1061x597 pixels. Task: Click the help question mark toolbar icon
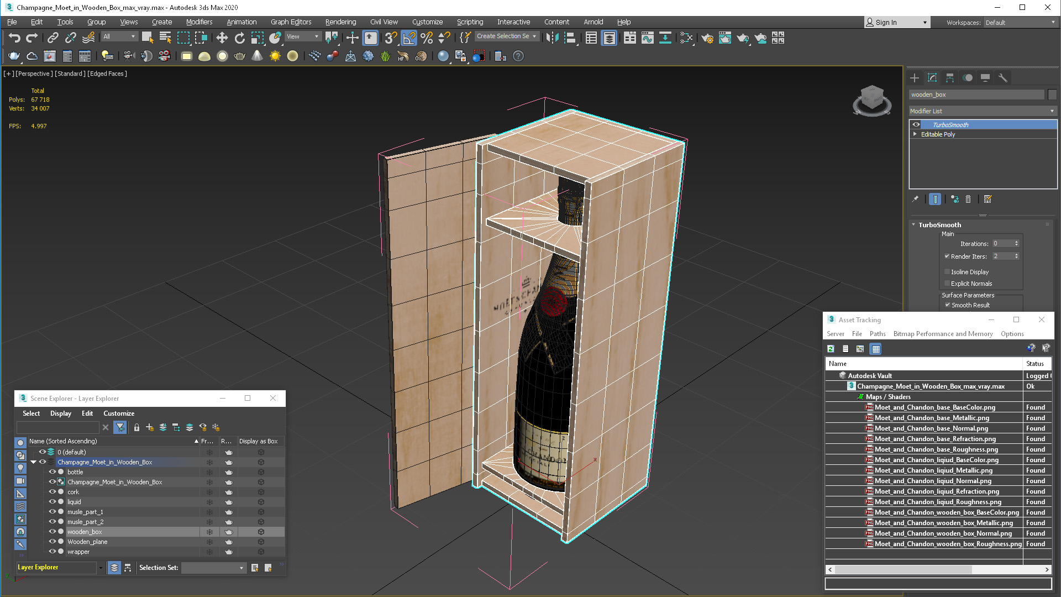point(518,56)
